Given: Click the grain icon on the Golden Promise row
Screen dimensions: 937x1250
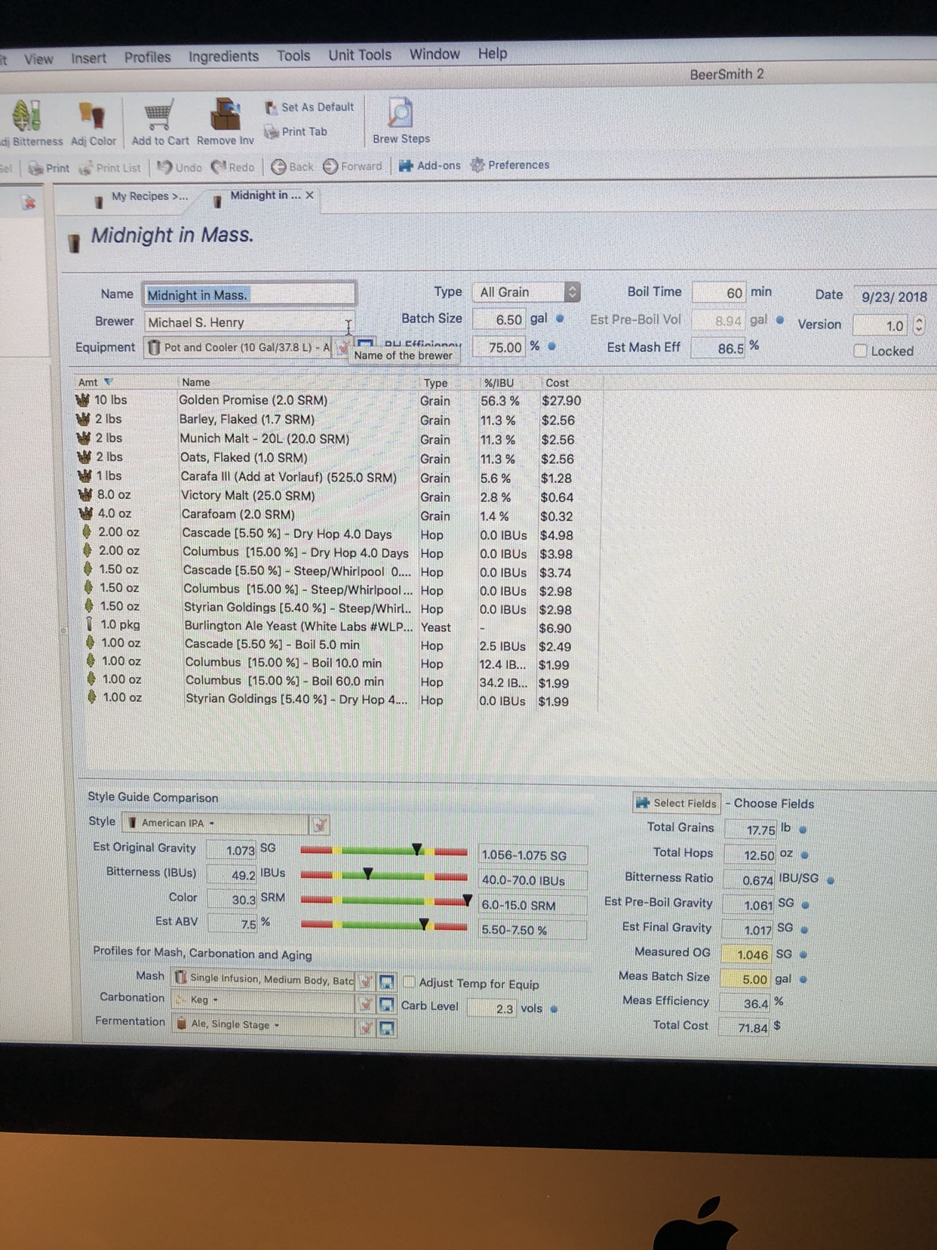Looking at the screenshot, I should coord(82,399).
